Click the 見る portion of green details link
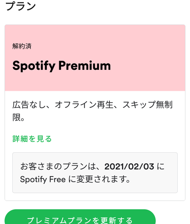Viewport: 190px width, 224px height. click(x=44, y=139)
